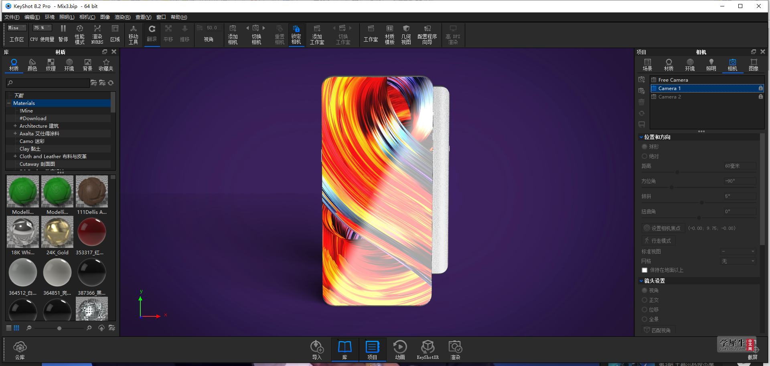Select Spherical (球形) position radio
Screen dimensions: 770x366
(x=644, y=147)
